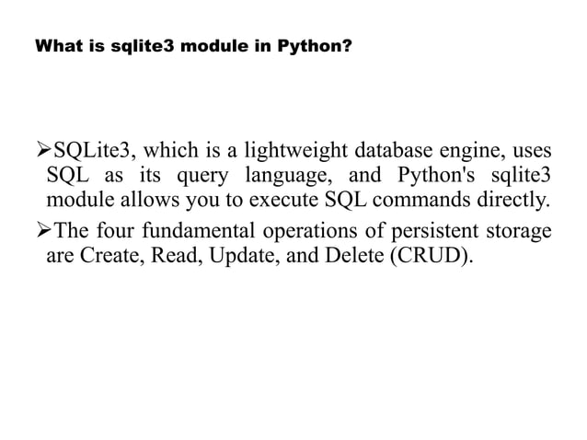Click the word 'persistent' in second bullet
The height and width of the screenshot is (440, 587).
coord(435,231)
